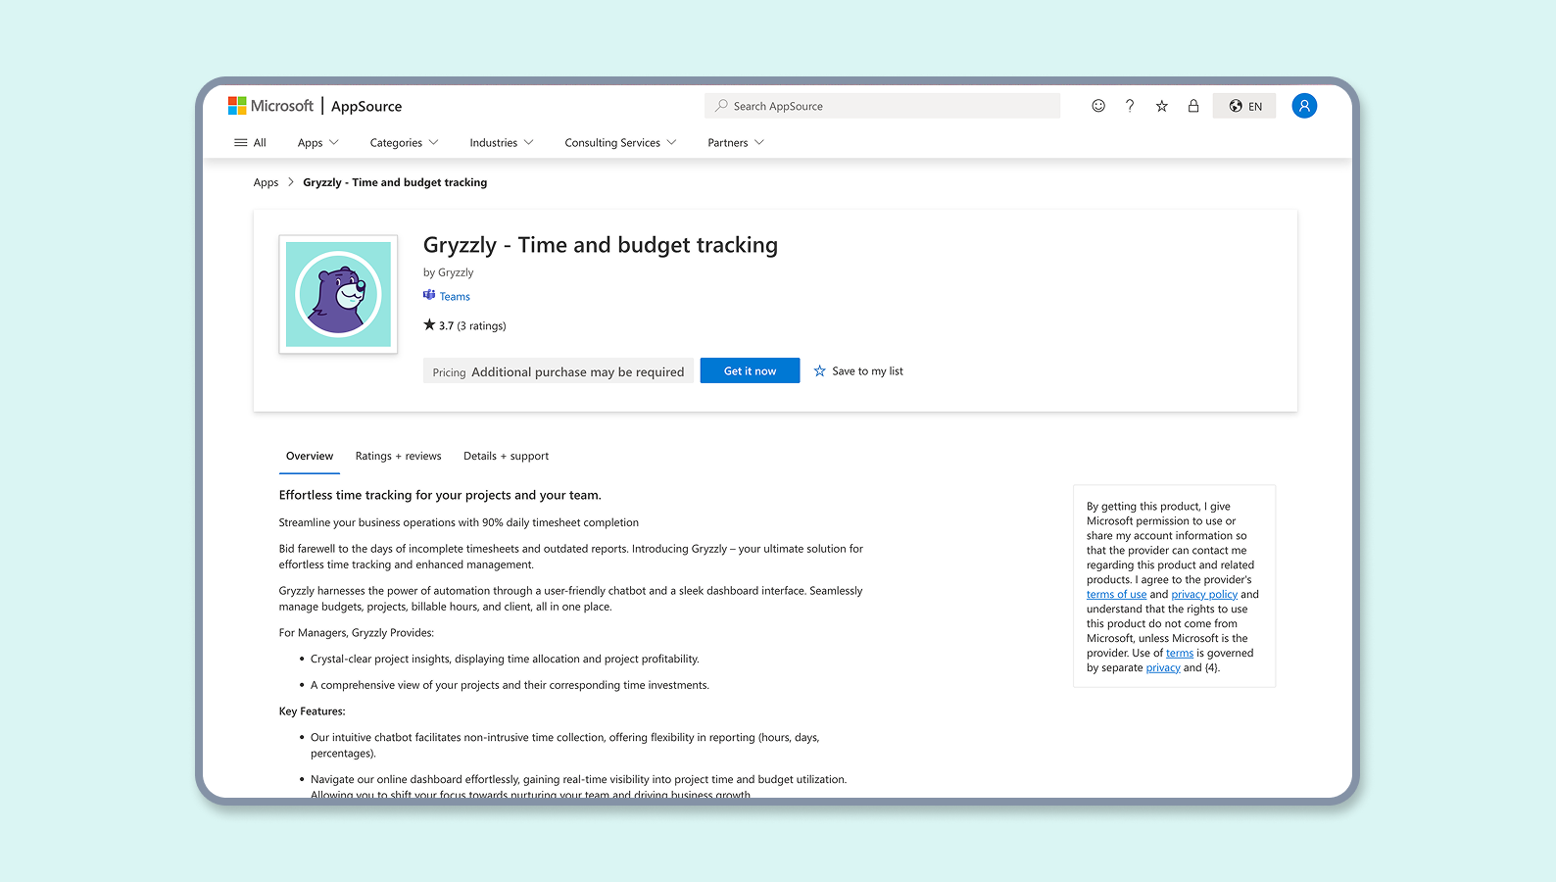
Task: Open the help question mark icon
Action: pos(1130,106)
